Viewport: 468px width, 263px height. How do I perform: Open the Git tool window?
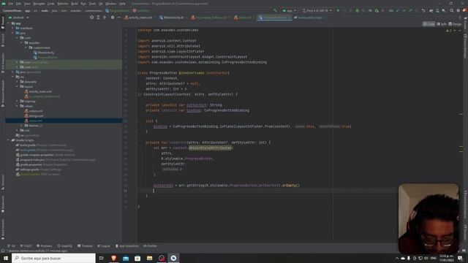coord(12,246)
